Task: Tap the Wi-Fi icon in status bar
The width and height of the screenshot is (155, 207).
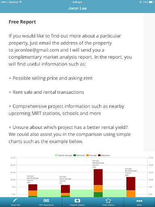Action: pyautogui.click(x=21, y=2)
